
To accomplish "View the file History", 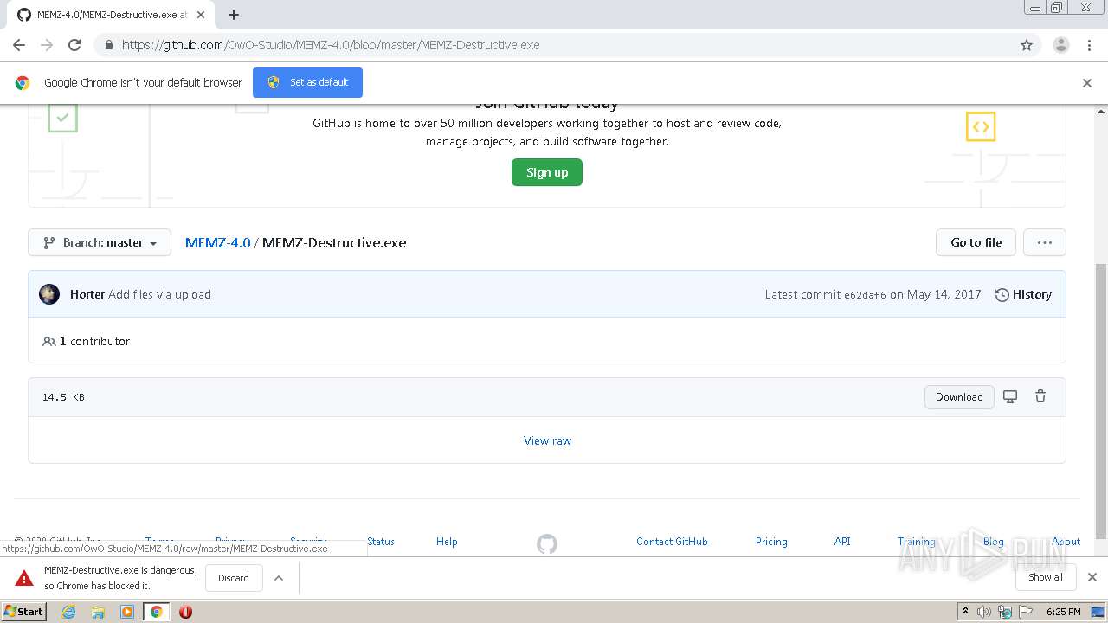I will tap(1023, 294).
